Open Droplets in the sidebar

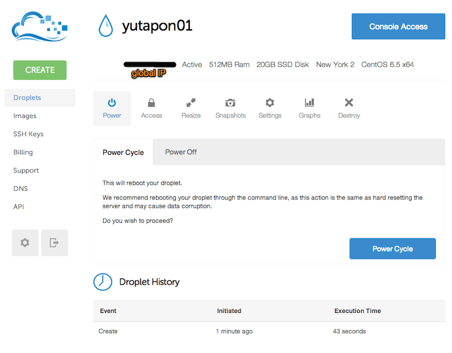(x=40, y=98)
